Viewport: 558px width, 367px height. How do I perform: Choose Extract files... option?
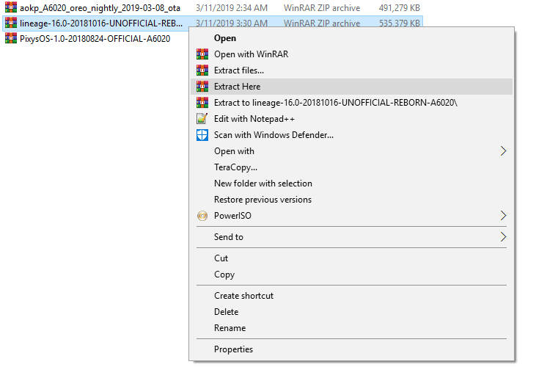[352, 70]
